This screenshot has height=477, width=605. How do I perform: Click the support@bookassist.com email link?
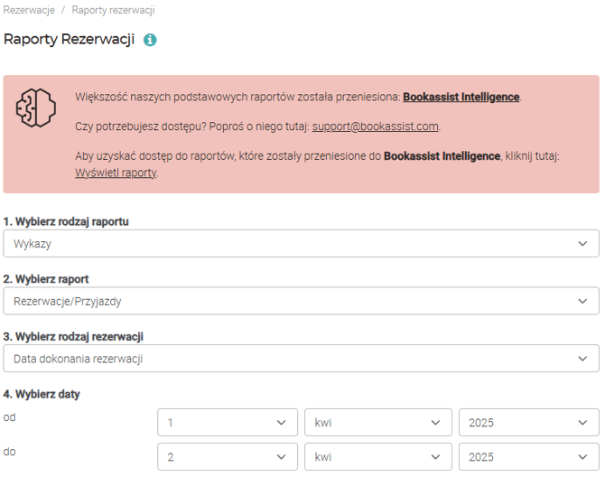[376, 126]
